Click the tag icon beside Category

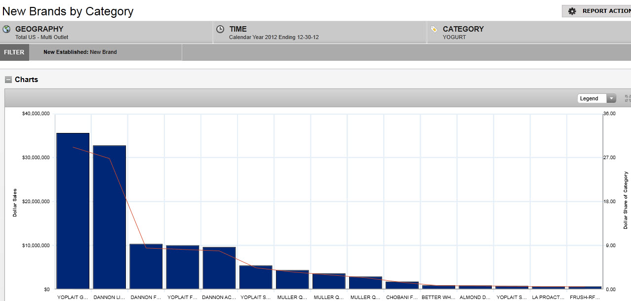[434, 29]
